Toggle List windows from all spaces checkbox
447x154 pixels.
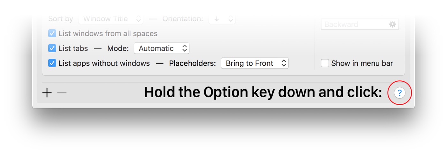tap(52, 33)
